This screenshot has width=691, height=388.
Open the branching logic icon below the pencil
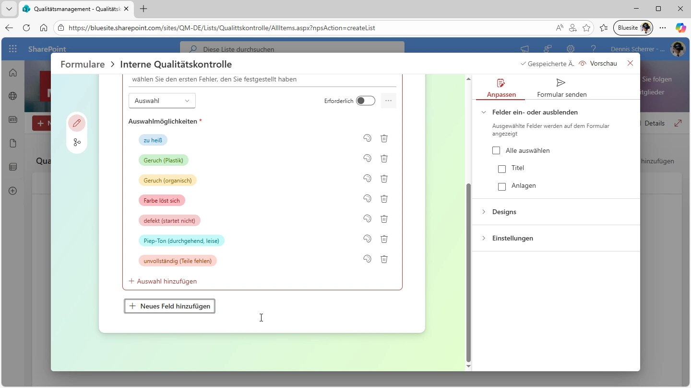point(77,142)
